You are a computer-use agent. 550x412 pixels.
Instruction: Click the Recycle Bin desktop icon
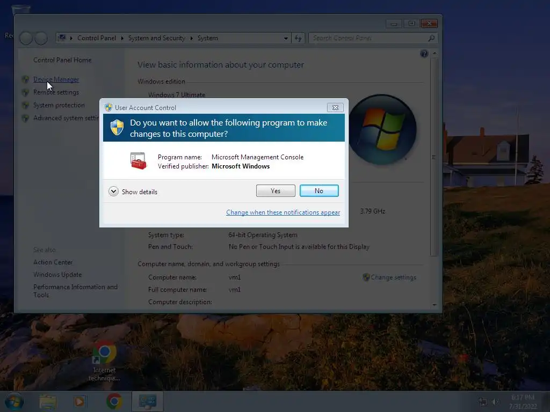point(20,10)
